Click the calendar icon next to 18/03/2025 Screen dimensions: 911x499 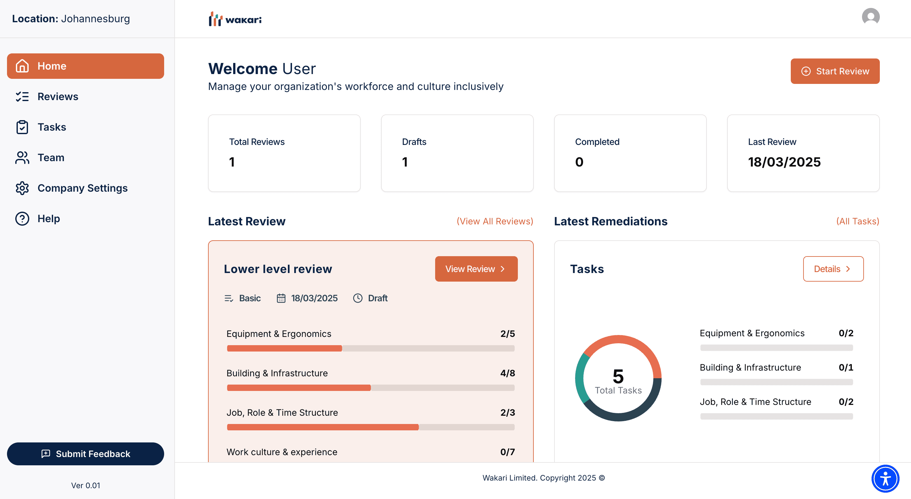click(281, 298)
